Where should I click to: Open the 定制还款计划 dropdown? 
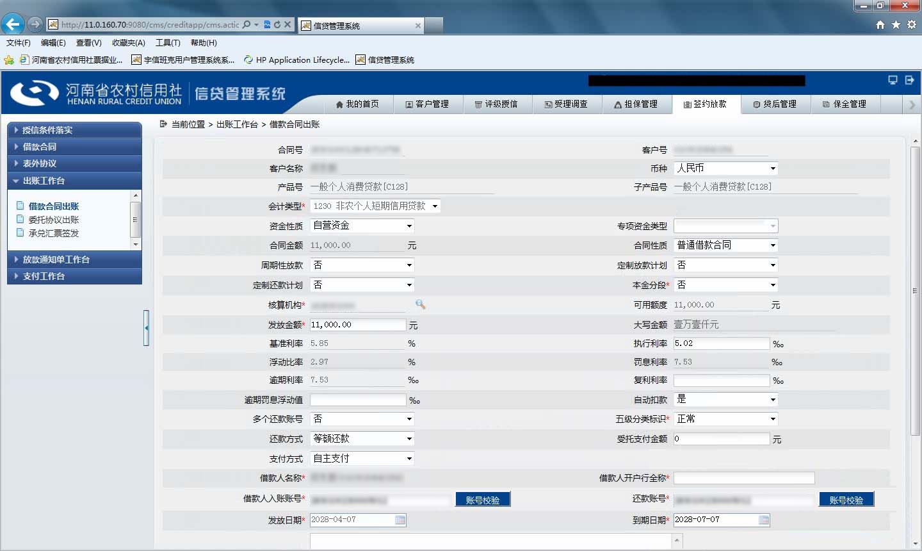(362, 285)
